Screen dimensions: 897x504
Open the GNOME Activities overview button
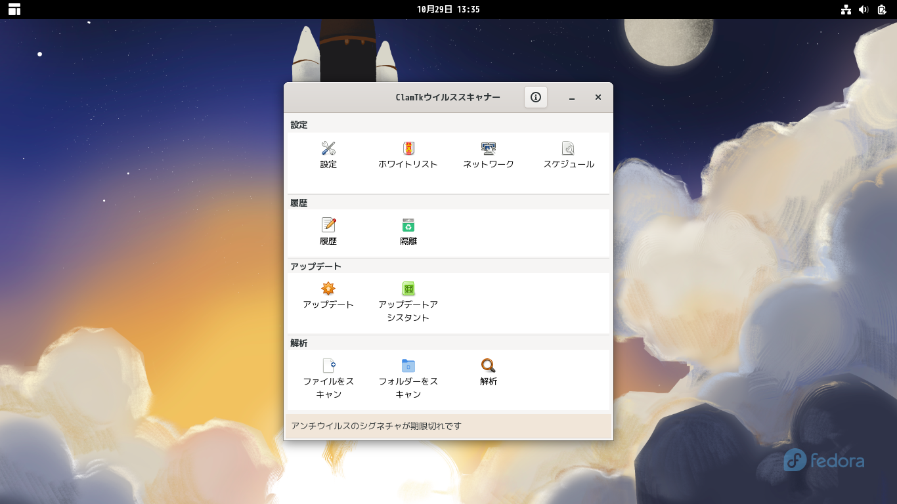click(x=14, y=9)
